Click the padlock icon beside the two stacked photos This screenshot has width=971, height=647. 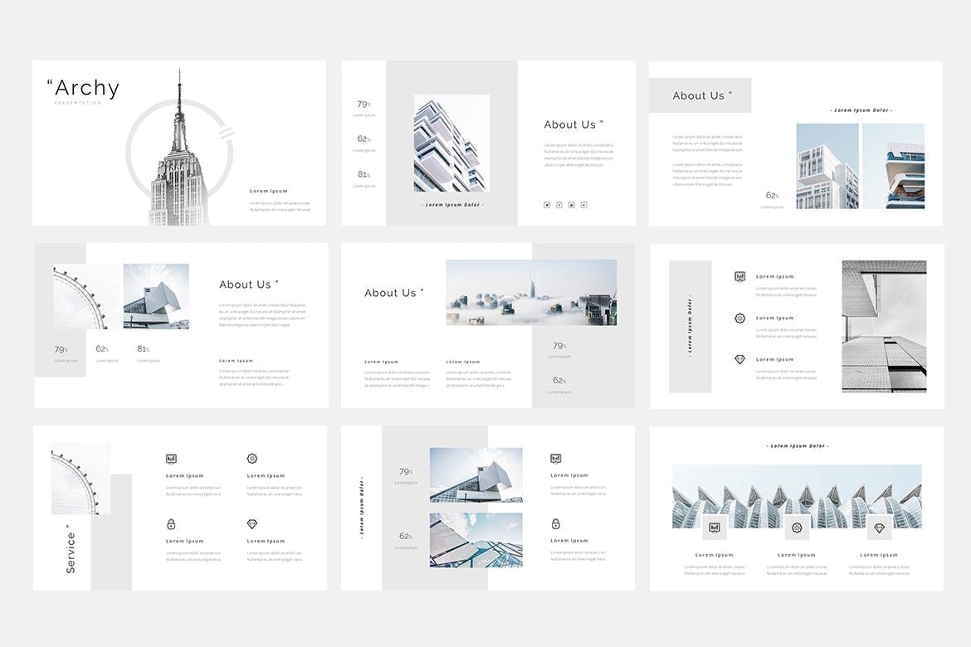pyautogui.click(x=555, y=523)
